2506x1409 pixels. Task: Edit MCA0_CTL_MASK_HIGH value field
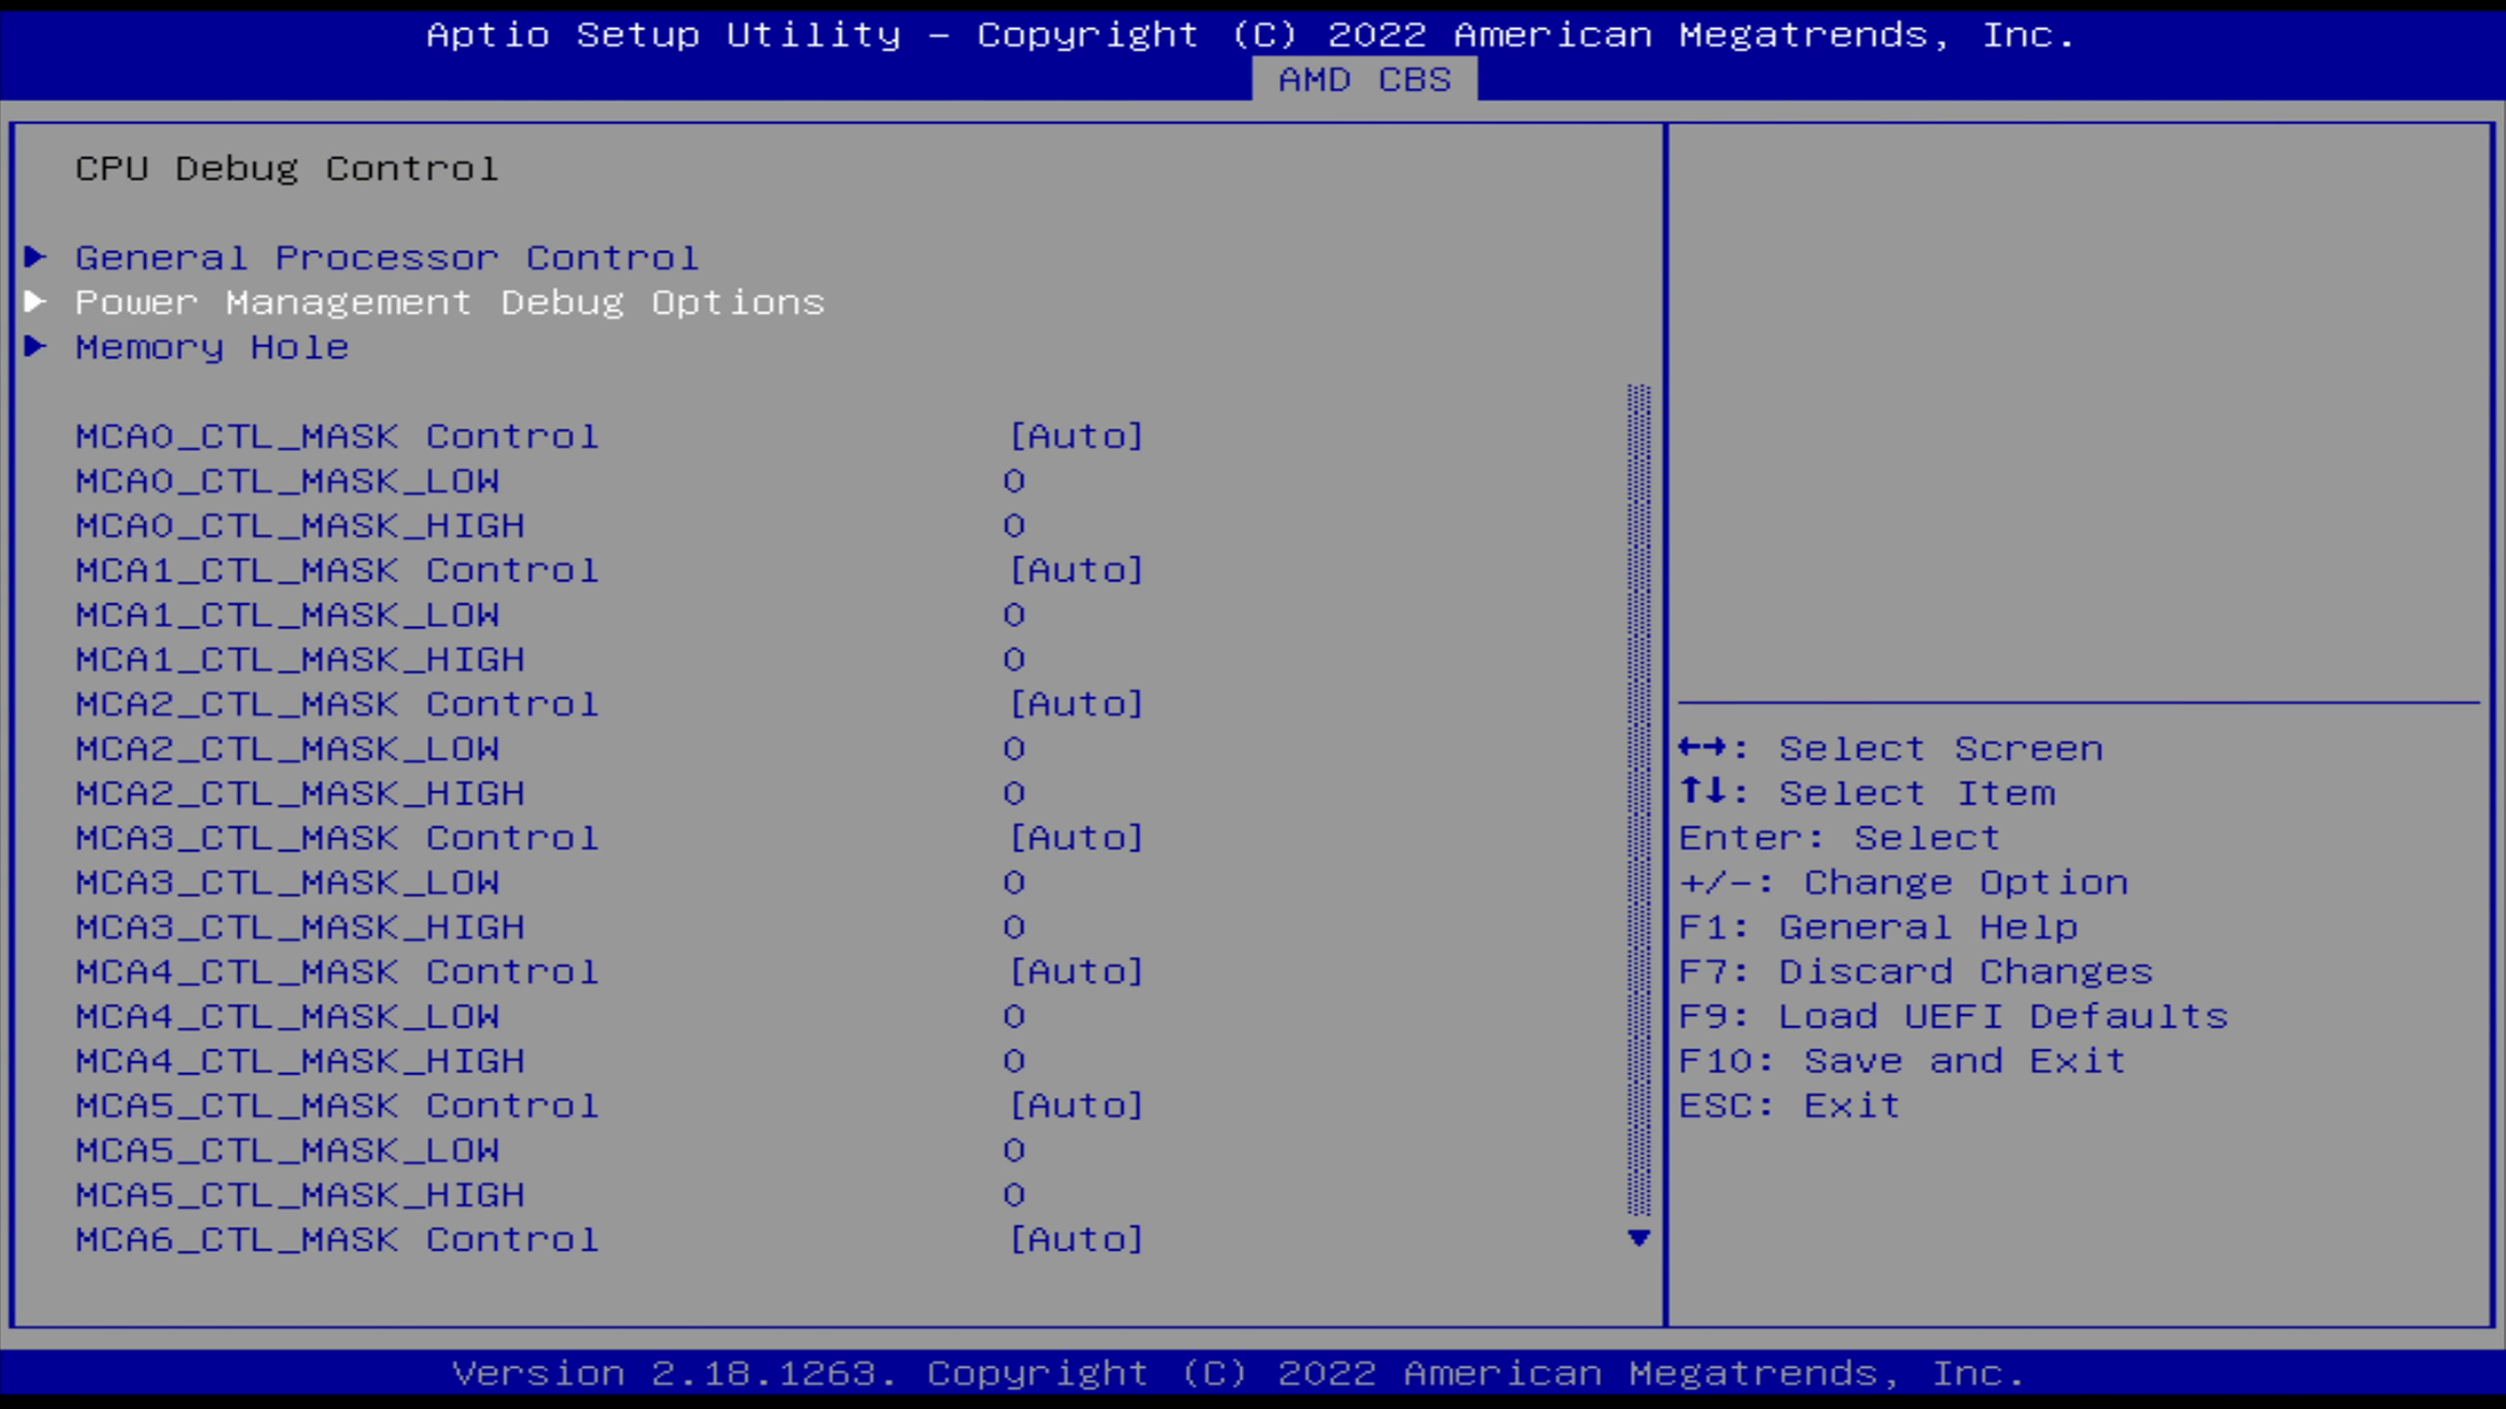tap(1015, 526)
